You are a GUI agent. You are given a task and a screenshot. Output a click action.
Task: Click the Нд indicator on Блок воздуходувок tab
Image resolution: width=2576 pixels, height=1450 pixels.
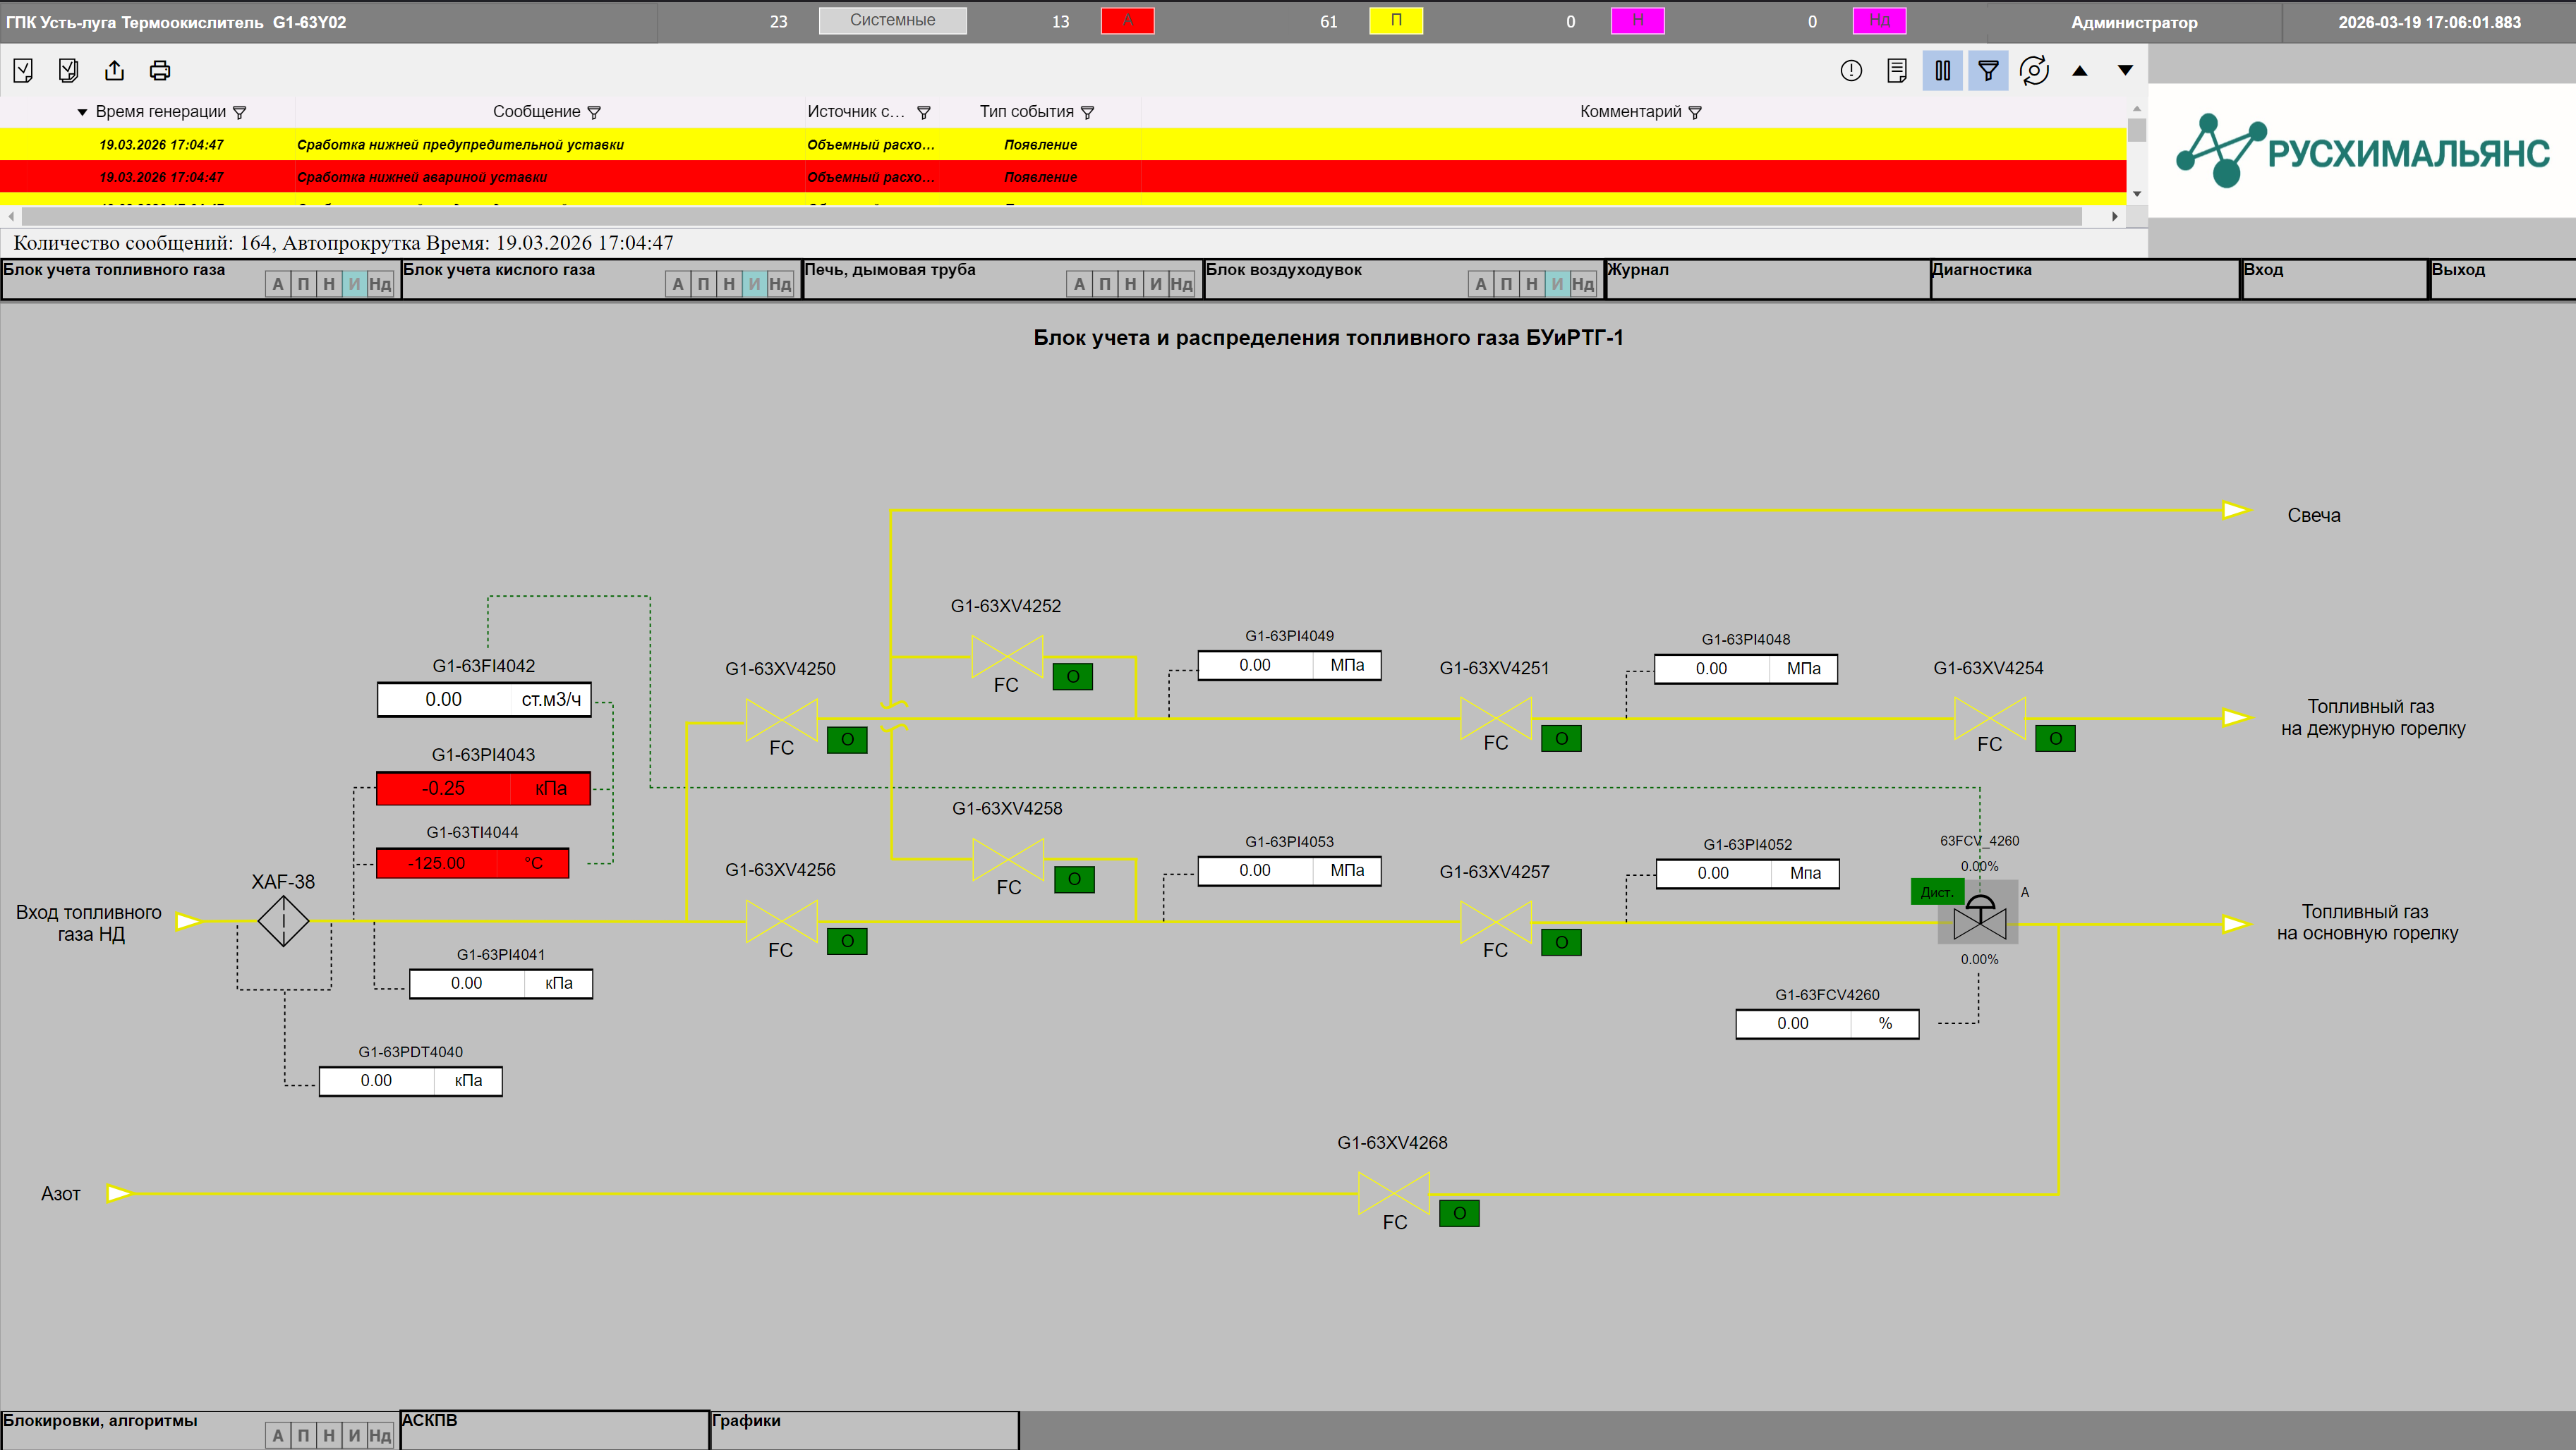pos(1582,284)
